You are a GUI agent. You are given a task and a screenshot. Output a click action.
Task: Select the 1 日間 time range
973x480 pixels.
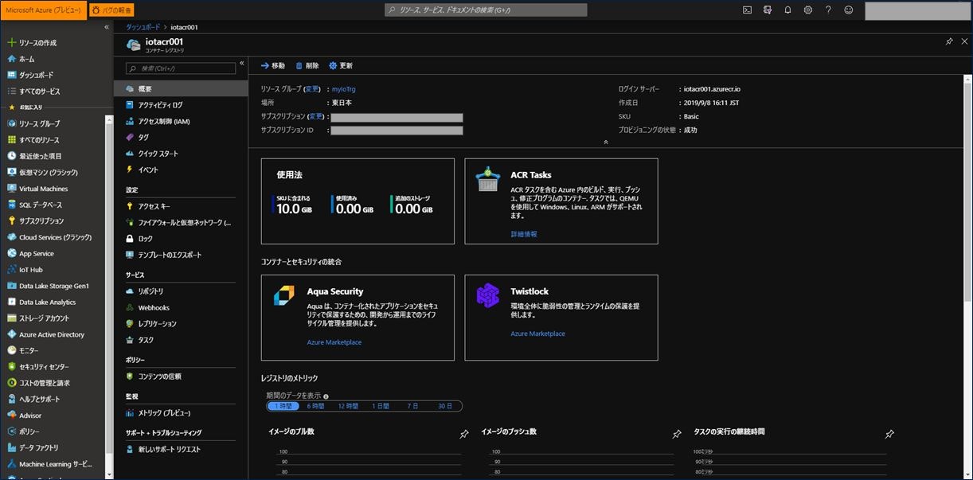point(381,406)
